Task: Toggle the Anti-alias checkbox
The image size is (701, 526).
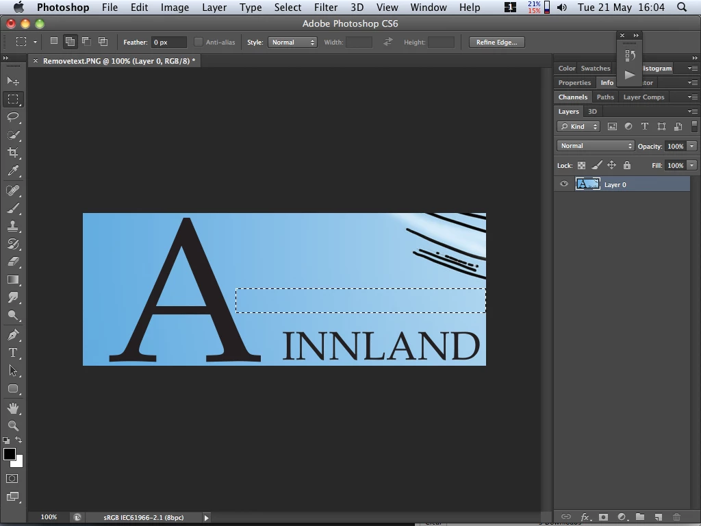Action: (198, 42)
